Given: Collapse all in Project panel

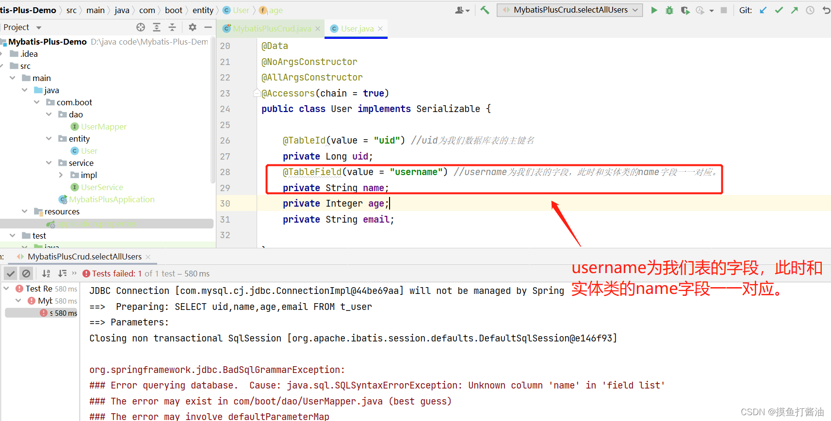Looking at the screenshot, I should (172, 27).
